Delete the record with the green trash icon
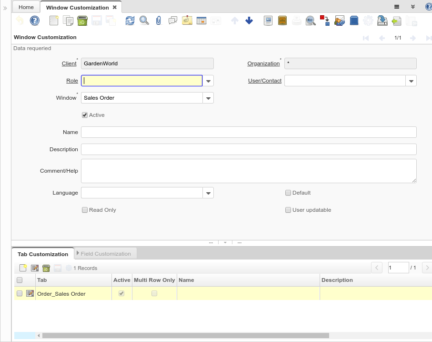 82,21
